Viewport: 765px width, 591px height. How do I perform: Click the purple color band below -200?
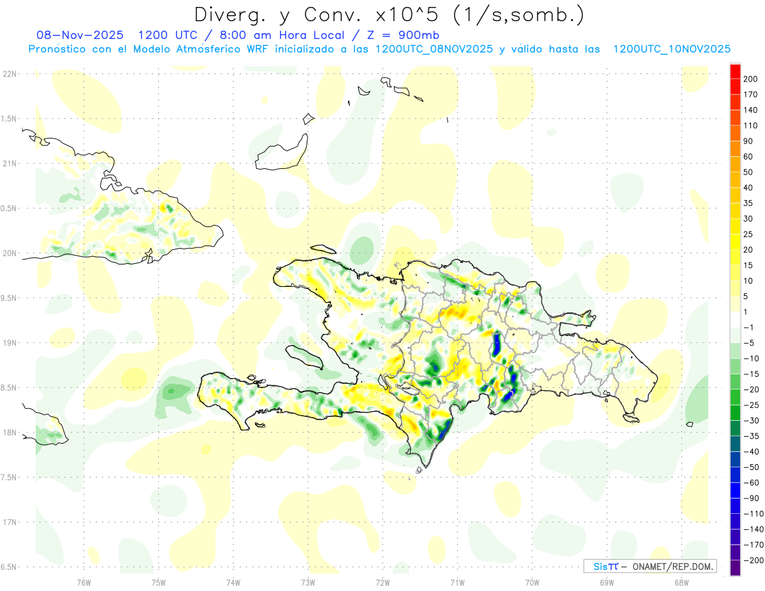click(x=736, y=567)
